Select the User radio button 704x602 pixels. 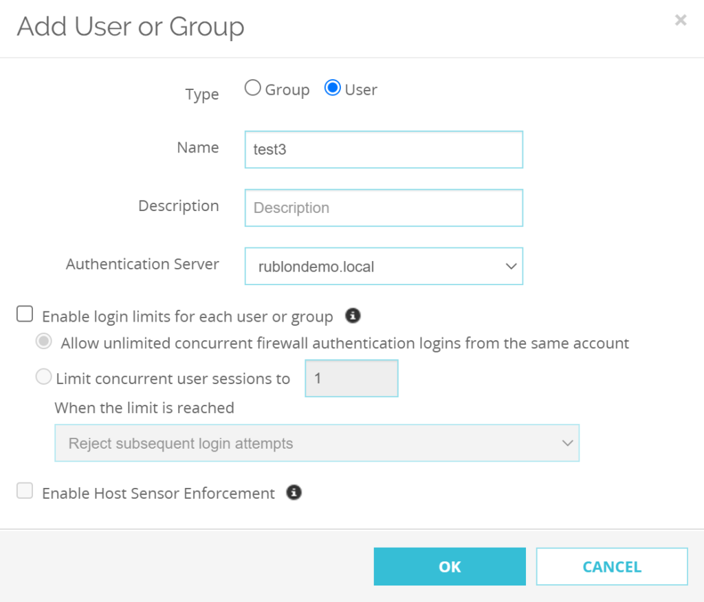(x=333, y=88)
